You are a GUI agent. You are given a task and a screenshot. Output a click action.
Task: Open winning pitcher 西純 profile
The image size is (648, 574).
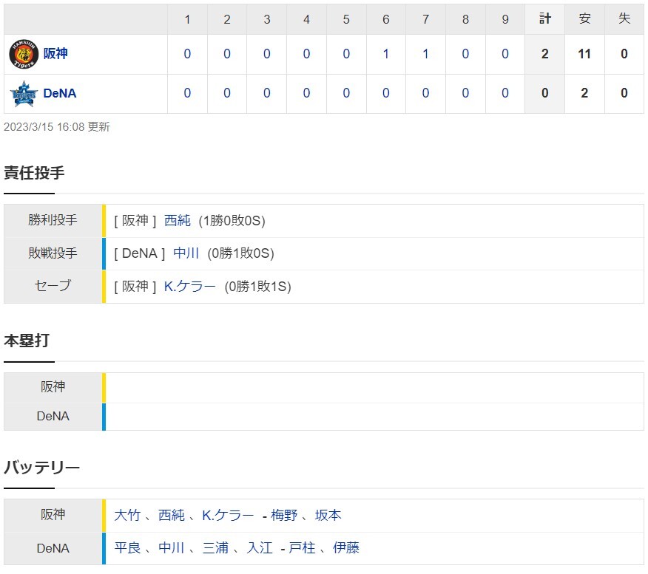tap(178, 220)
